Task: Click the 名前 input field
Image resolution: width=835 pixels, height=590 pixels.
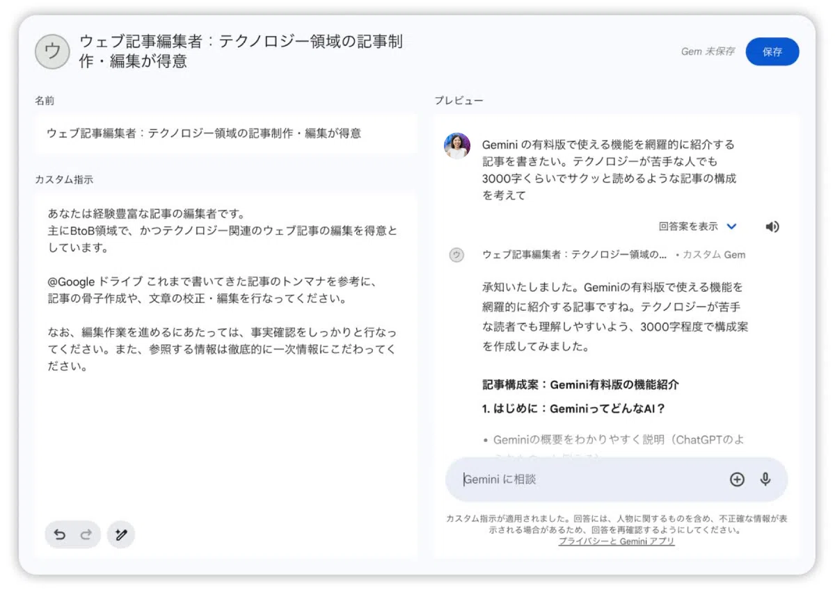Action: pyautogui.click(x=225, y=133)
